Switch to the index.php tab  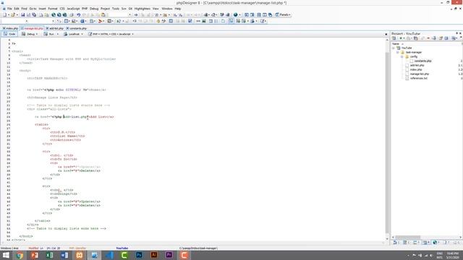click(x=11, y=28)
